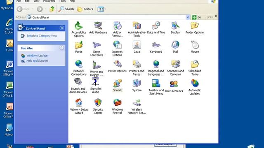Click Switch to Category View link
This screenshot has width=264, height=148.
pos(42,36)
